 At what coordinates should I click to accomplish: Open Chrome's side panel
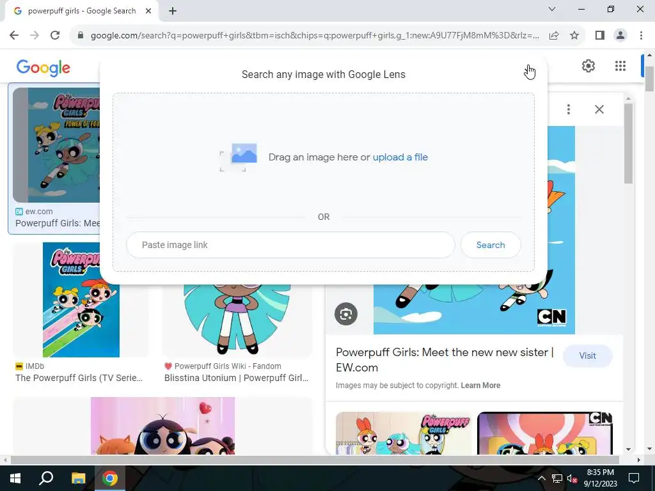pyautogui.click(x=600, y=36)
